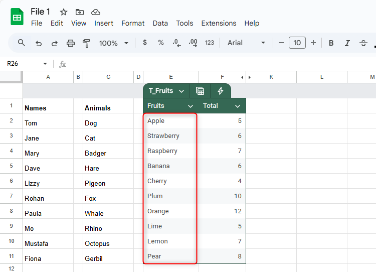The height and width of the screenshot is (272, 376).
Task: Open the table view grid icon
Action: [x=200, y=91]
